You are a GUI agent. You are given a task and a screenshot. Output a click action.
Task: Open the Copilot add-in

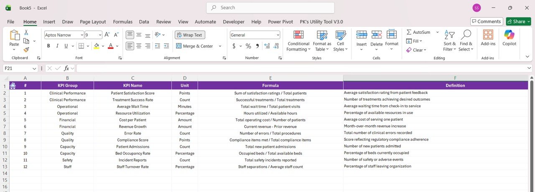pos(509,35)
